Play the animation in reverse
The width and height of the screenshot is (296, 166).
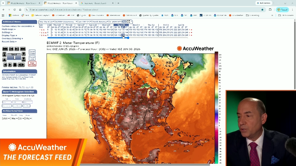click(5, 65)
